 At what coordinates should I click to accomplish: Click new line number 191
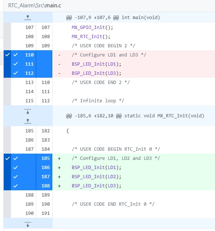46,213
